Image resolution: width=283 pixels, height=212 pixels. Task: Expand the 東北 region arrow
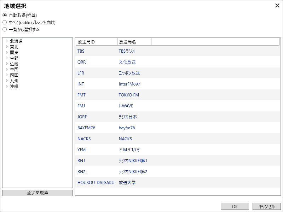pos(7,47)
